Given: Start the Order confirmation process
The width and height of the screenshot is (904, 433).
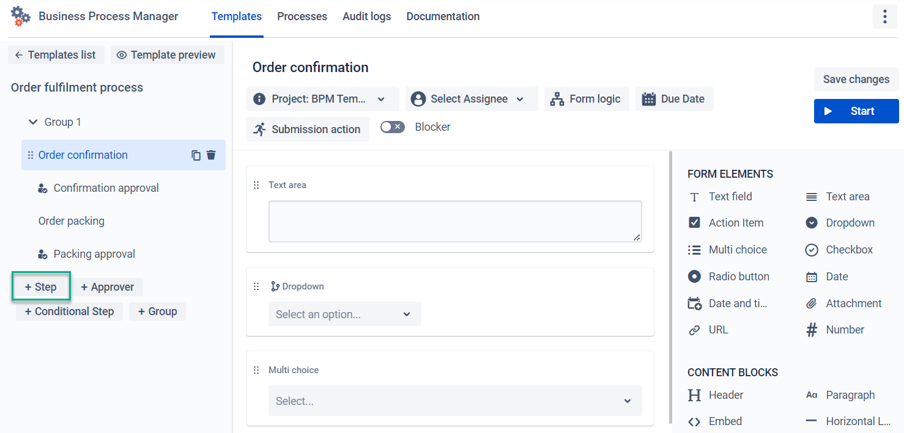Looking at the screenshot, I should [856, 111].
